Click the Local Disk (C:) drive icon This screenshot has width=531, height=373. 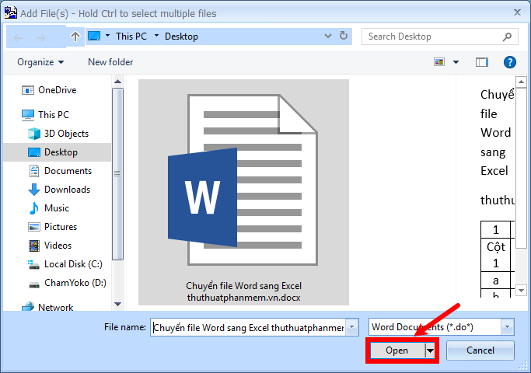point(34,264)
